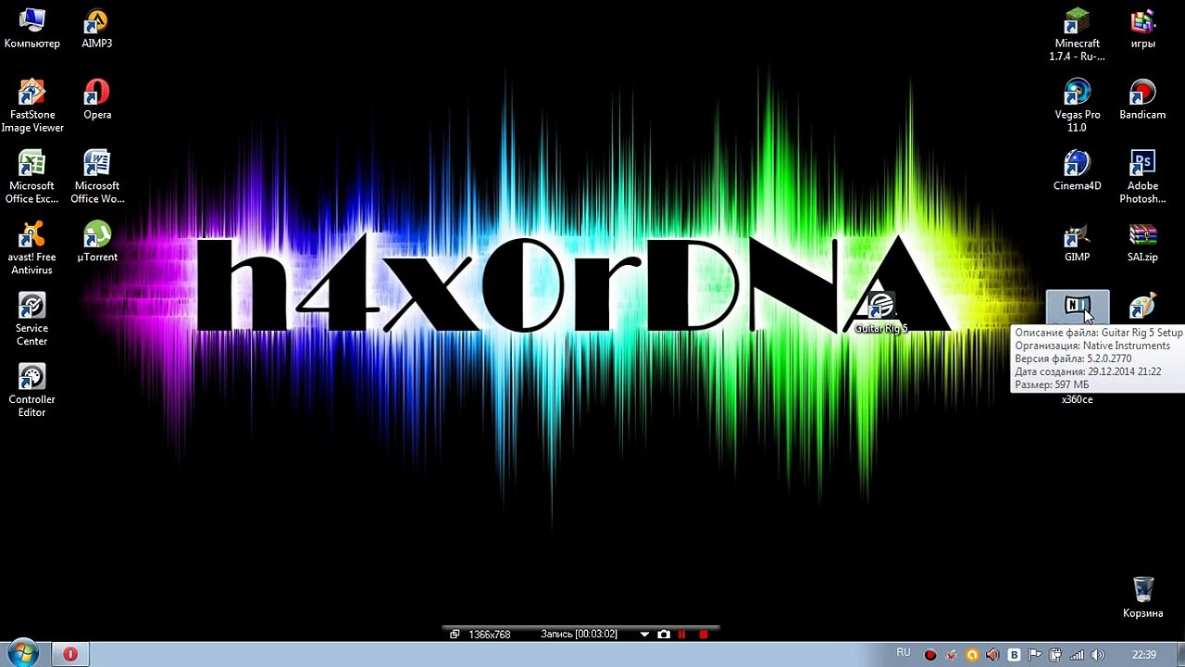Viewport: 1185px width, 667px height.
Task: Open Opera from the taskbar
Action: coord(69,654)
